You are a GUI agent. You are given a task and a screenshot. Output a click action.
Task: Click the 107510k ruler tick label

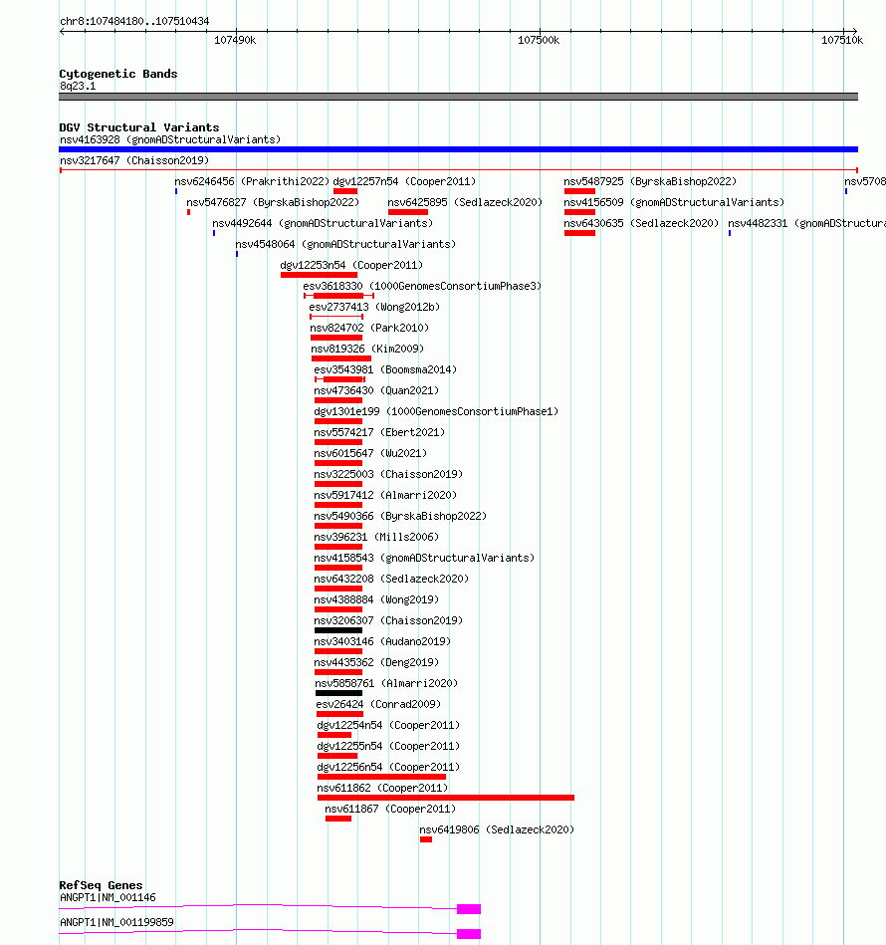click(x=842, y=41)
